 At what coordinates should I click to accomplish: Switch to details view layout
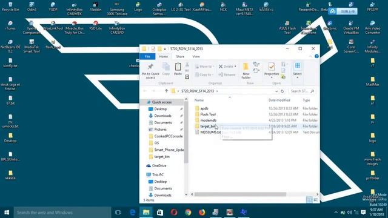tap(309, 200)
